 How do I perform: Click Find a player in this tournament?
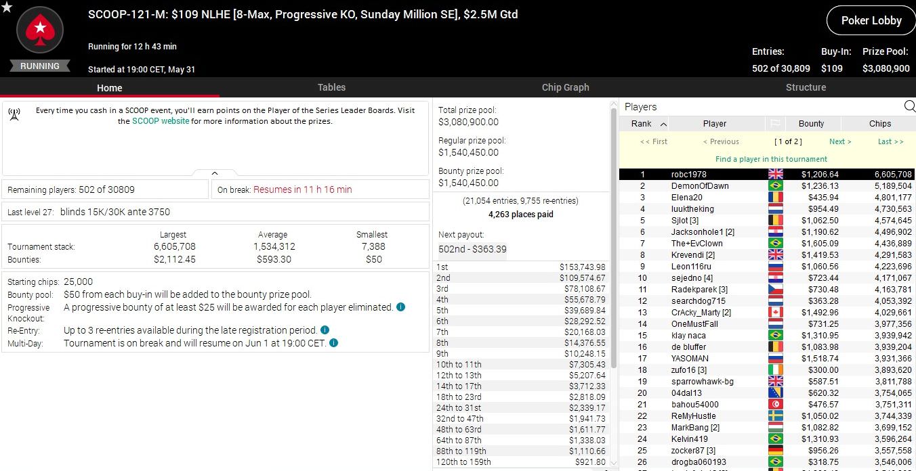771,159
